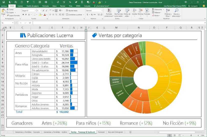The image size is (207, 137).
Task: Click the Compartir share button
Action: [x=193, y=6]
